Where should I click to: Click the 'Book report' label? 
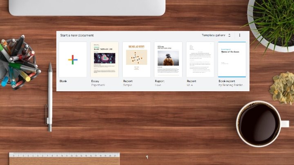227,81
